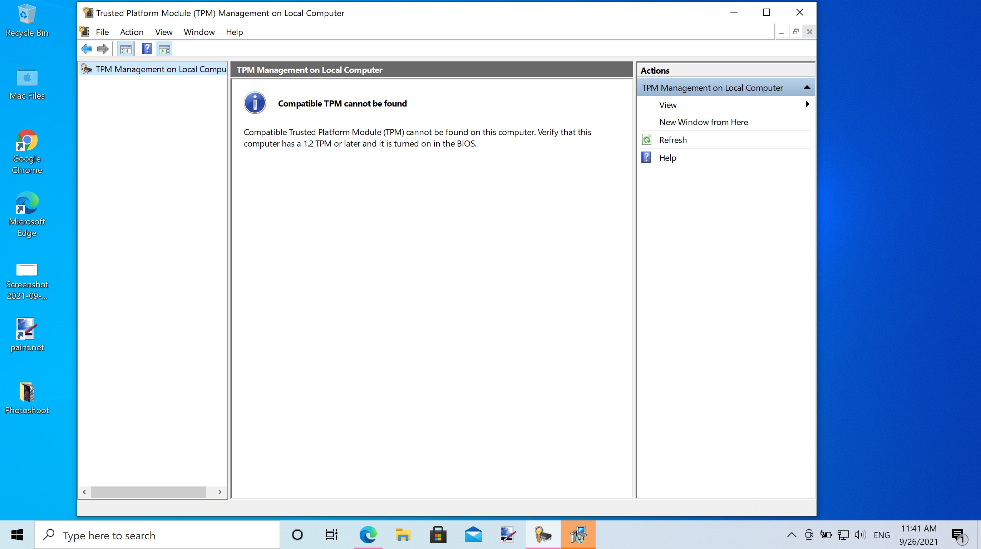Click New Window from Here option

click(704, 122)
